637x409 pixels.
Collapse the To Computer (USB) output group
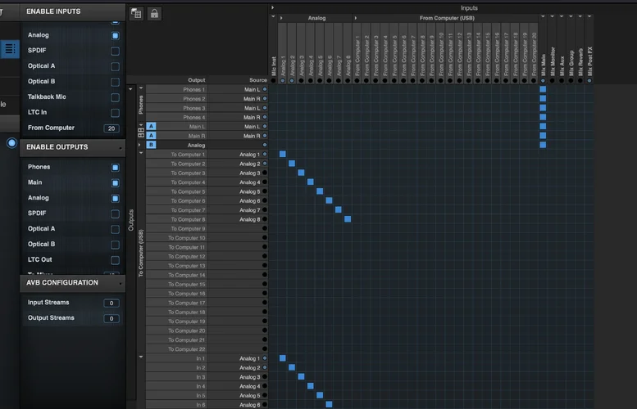tap(141, 153)
